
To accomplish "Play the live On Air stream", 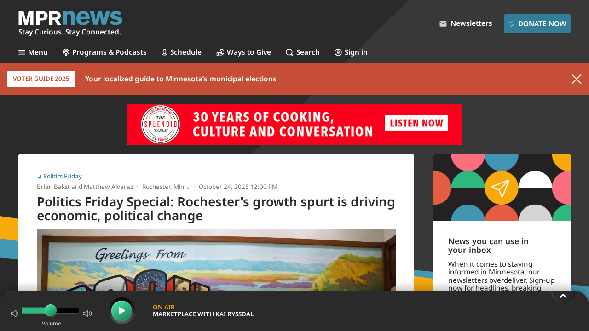I will tap(122, 311).
